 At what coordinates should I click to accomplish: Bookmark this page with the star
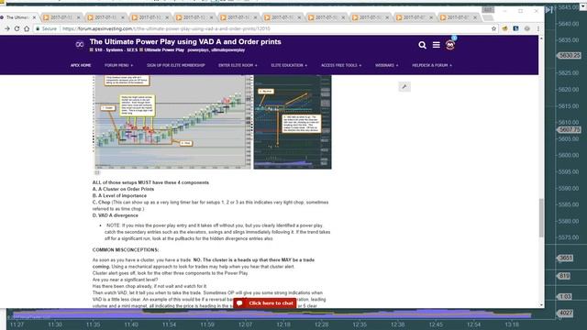(x=493, y=28)
